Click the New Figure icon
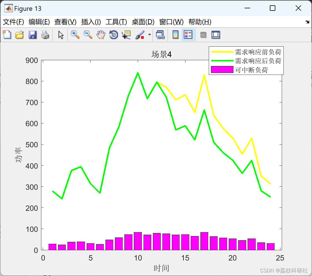This screenshot has height=276, width=312. click(x=7, y=35)
